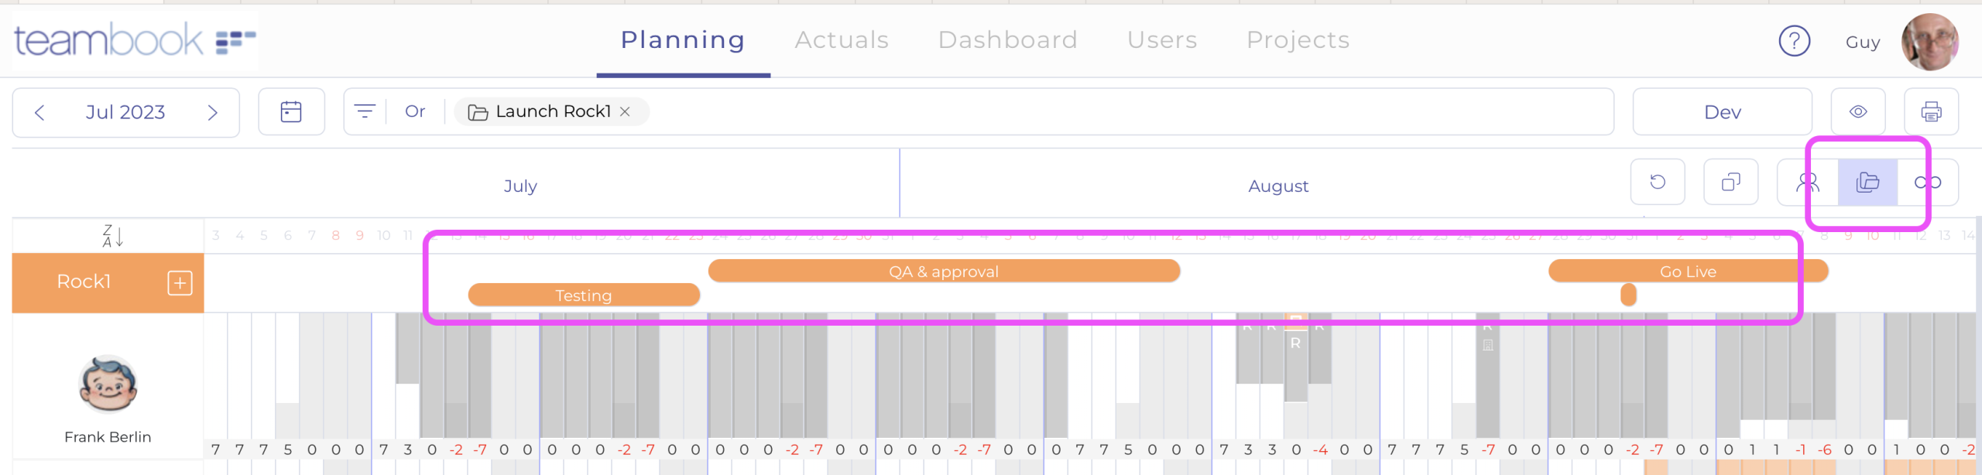The height and width of the screenshot is (475, 1982).
Task: Click the filter lines icon
Action: 365,112
